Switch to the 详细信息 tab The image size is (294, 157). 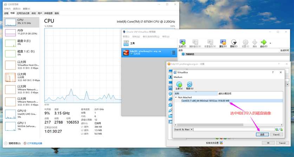tap(48, 13)
